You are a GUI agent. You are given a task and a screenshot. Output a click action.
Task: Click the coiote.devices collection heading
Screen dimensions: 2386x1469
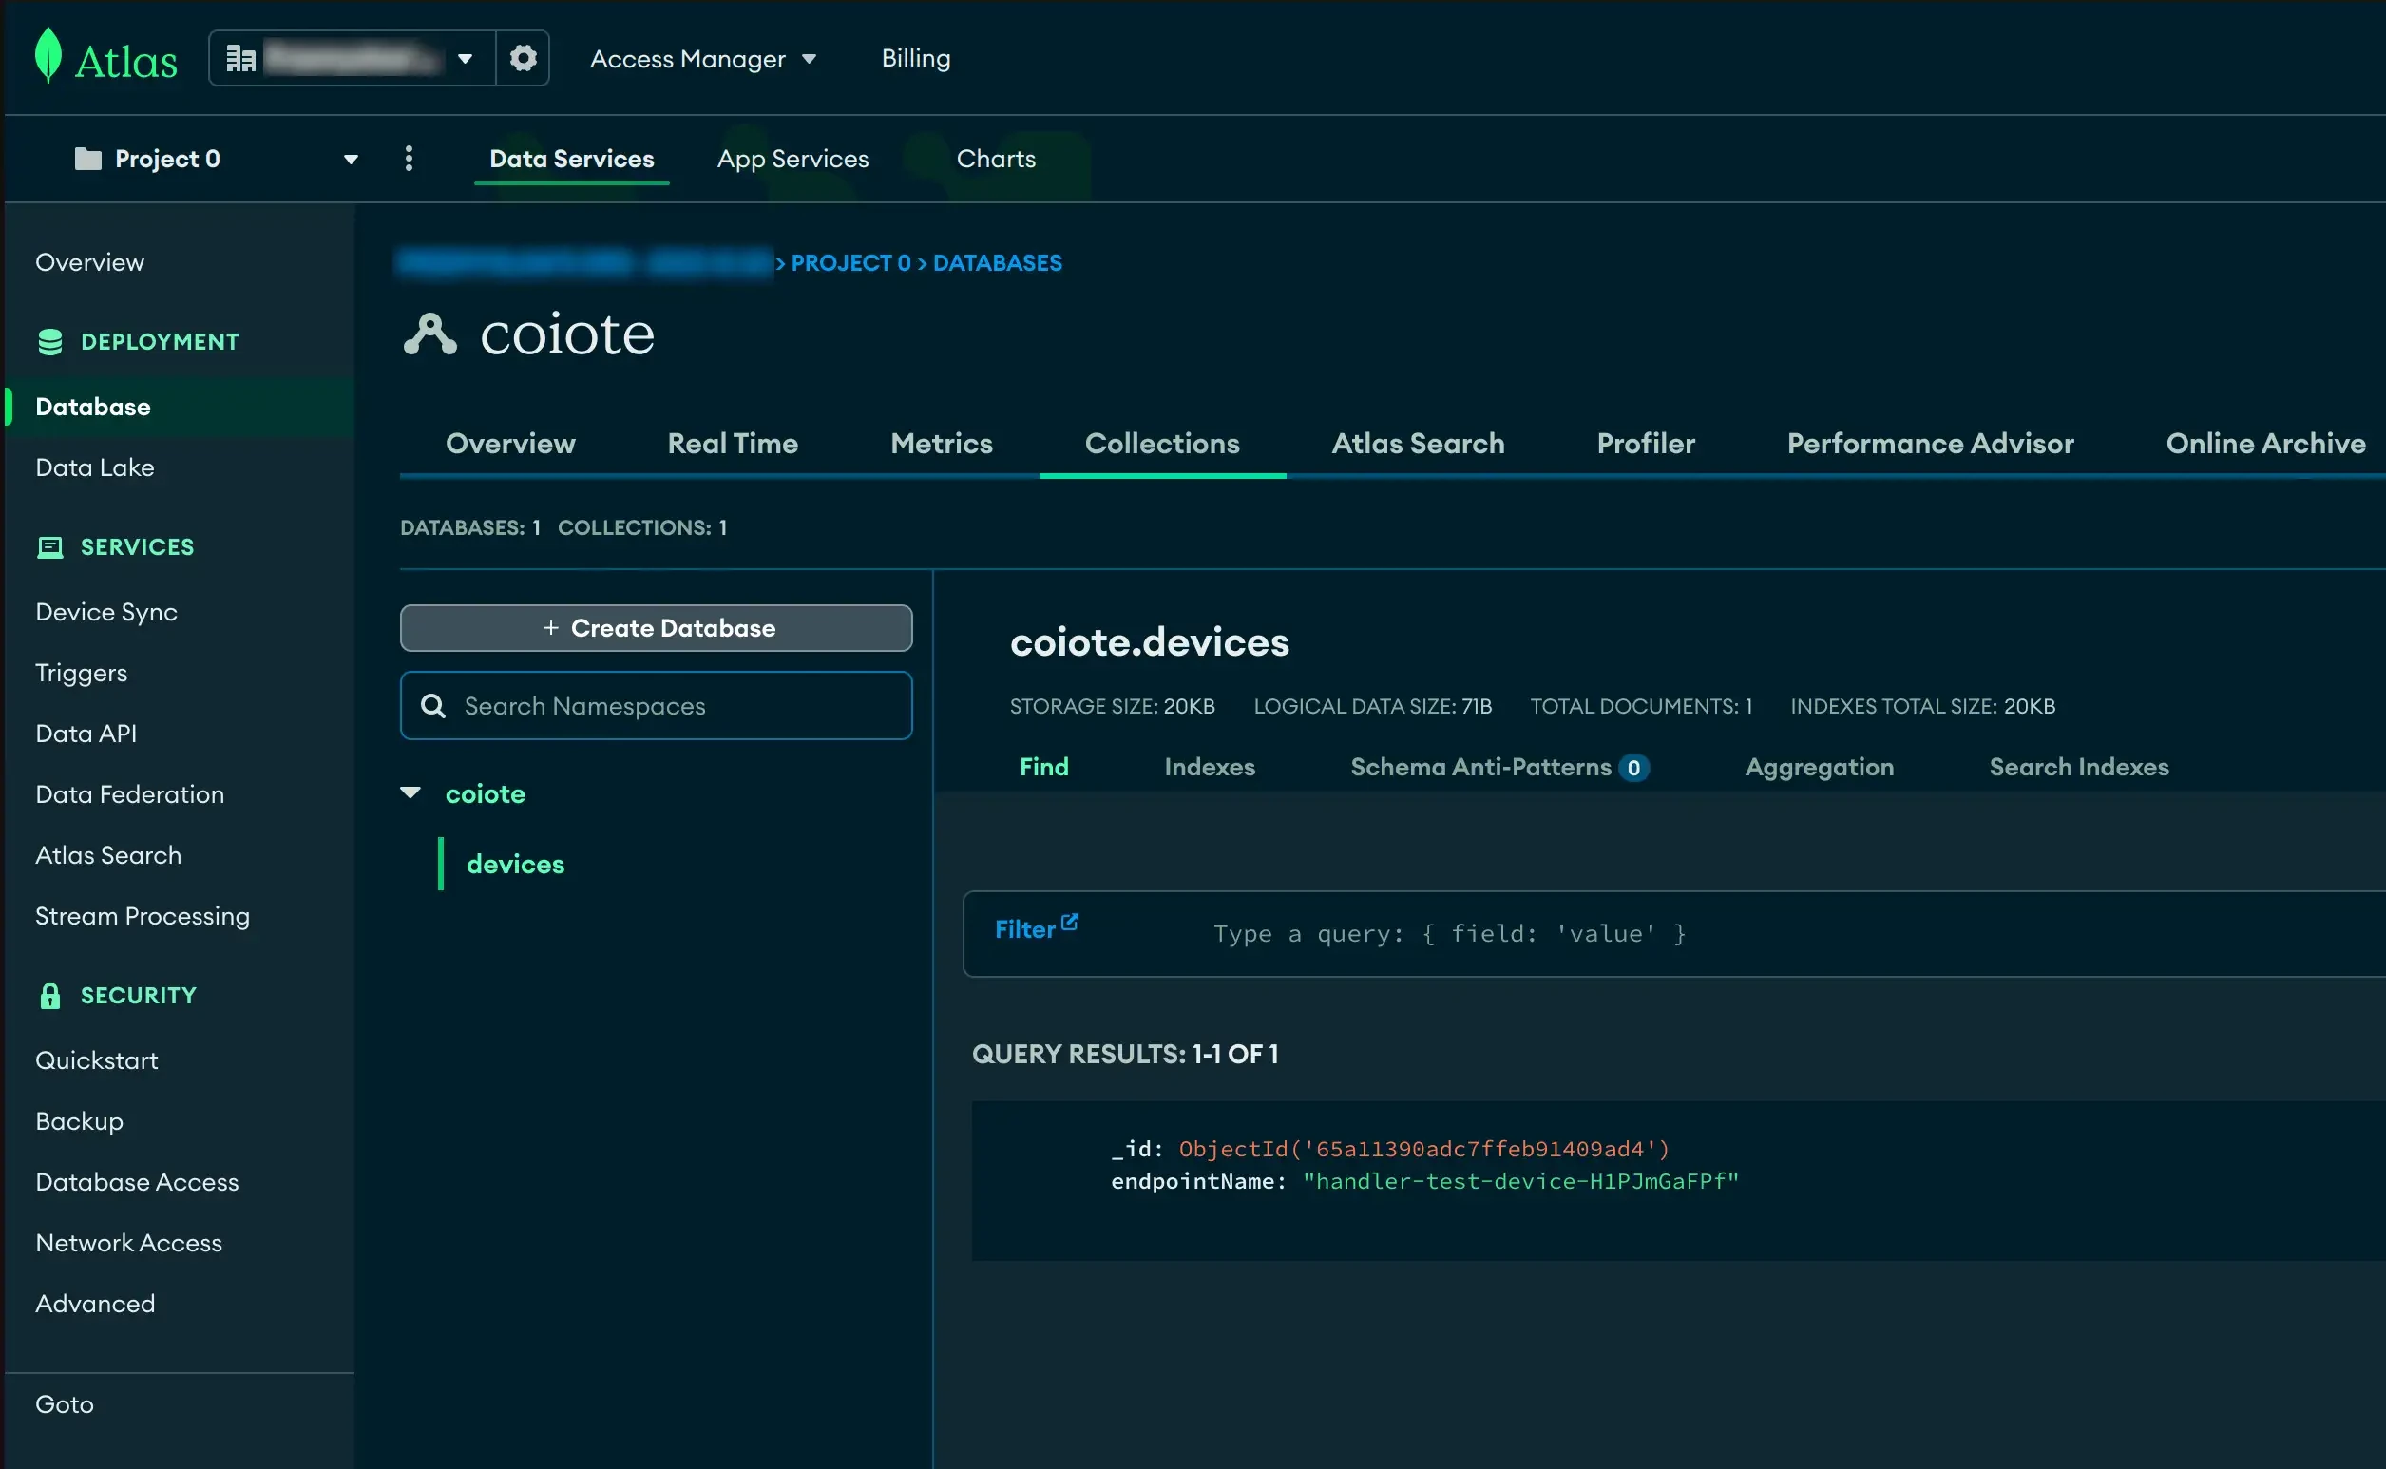[x=1149, y=642]
